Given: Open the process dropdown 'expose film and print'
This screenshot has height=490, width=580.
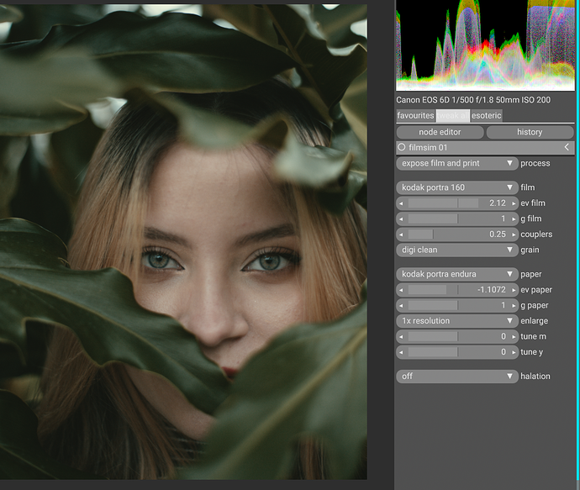Looking at the screenshot, I should click(x=456, y=163).
